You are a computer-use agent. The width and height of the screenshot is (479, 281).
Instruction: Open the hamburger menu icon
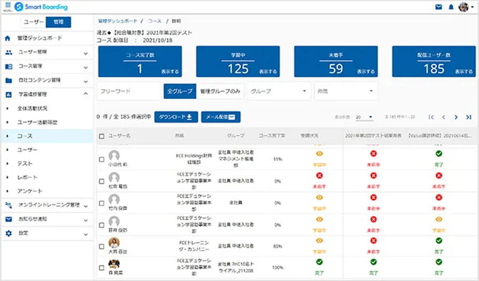(8, 6)
